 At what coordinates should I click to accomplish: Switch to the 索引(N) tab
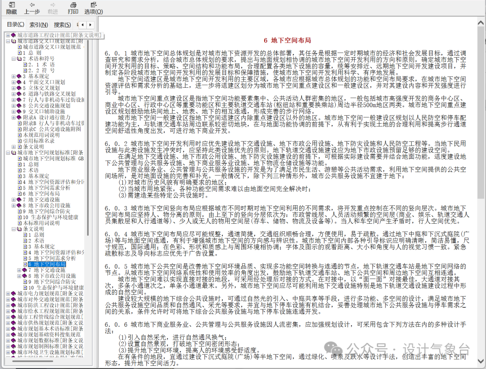tap(39, 25)
